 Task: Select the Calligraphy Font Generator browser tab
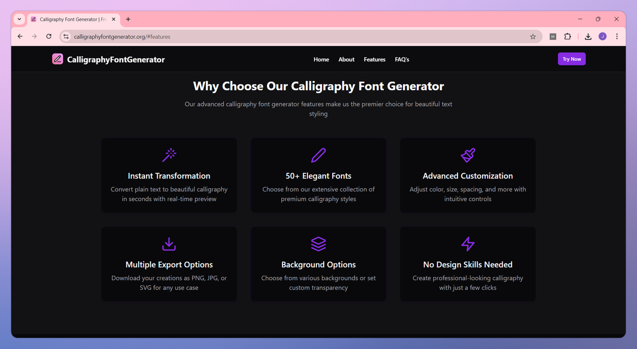click(x=72, y=19)
